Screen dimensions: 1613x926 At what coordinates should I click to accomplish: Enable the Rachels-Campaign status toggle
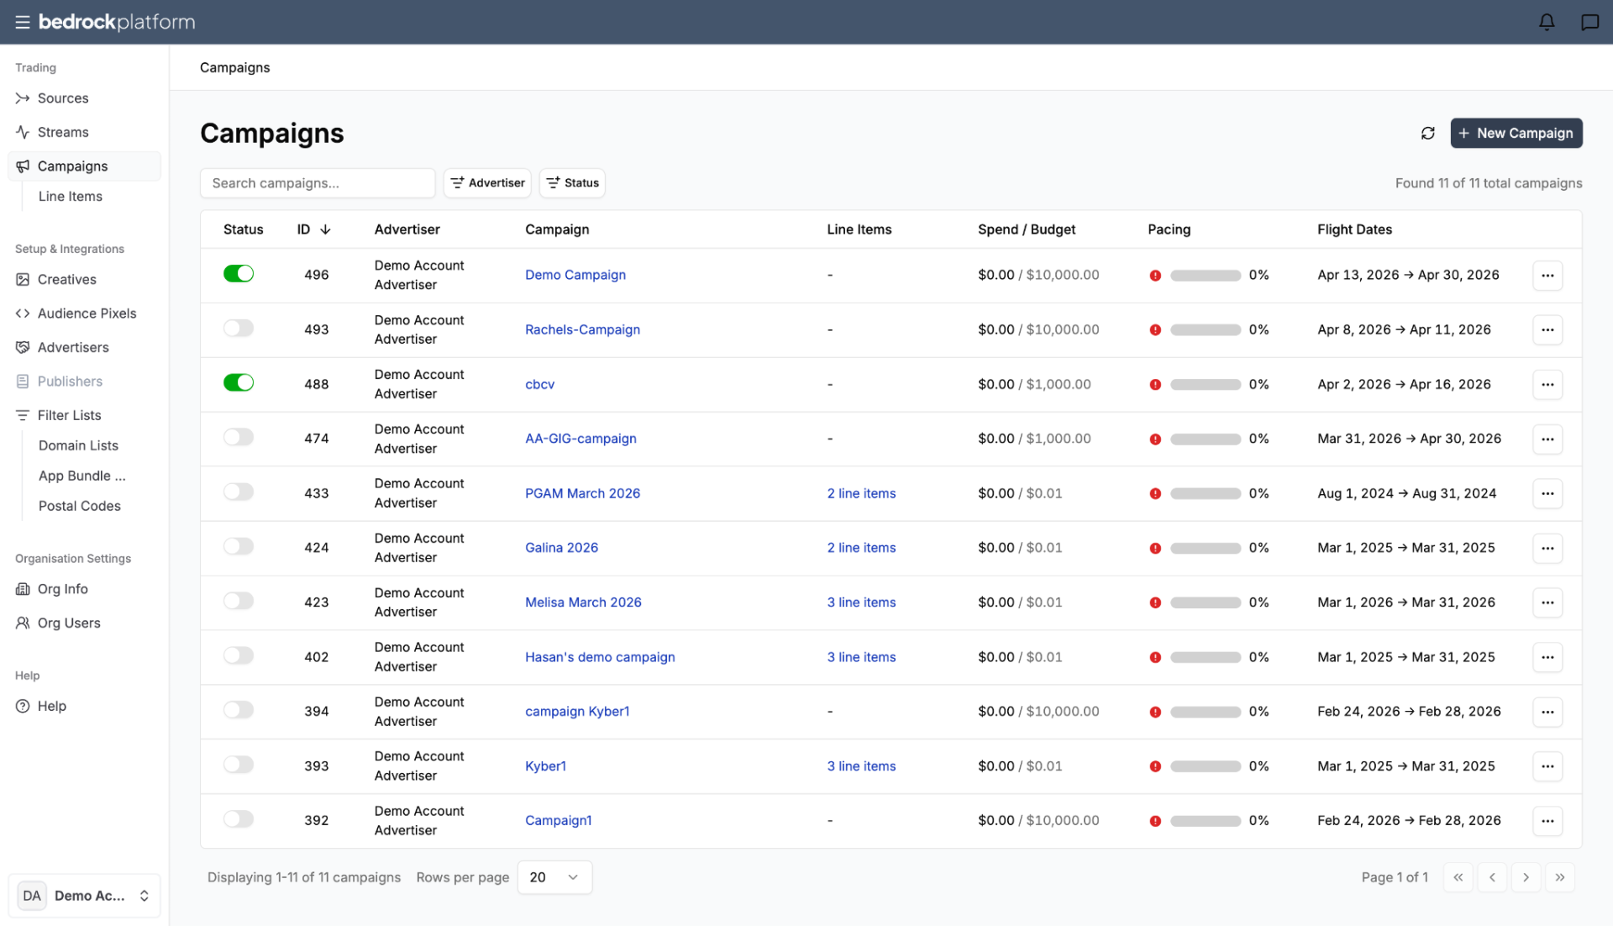[x=239, y=329]
